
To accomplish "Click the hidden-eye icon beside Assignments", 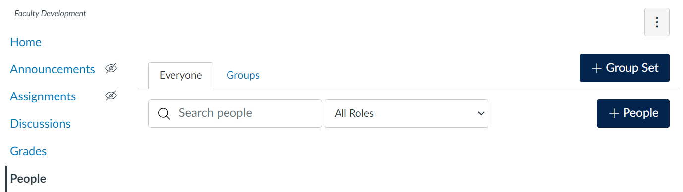I will [x=111, y=96].
